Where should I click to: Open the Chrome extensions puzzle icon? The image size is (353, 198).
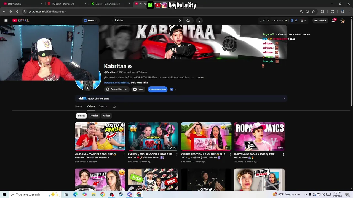point(323,12)
